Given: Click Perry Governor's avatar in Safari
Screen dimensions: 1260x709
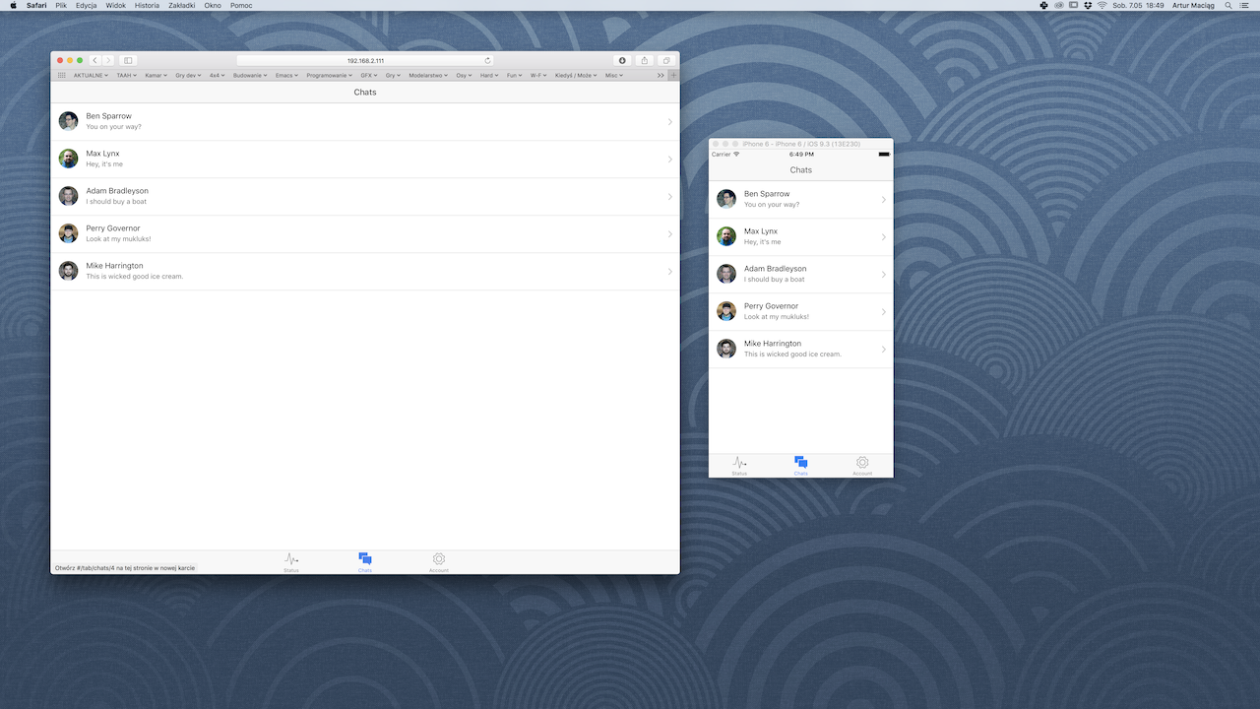Looking at the screenshot, I should point(68,233).
